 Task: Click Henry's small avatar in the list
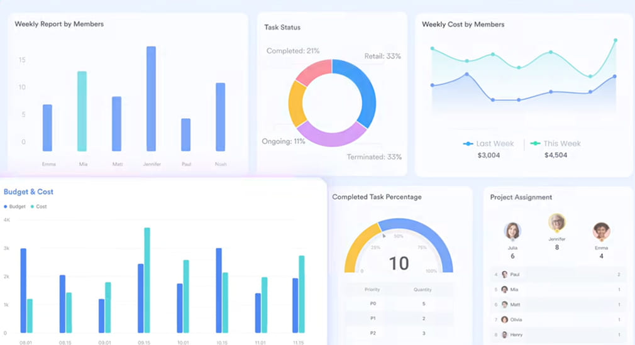[x=504, y=335]
